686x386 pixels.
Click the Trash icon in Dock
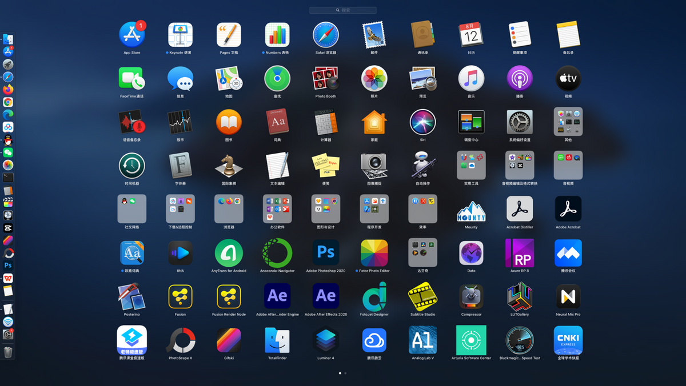pos(8,352)
